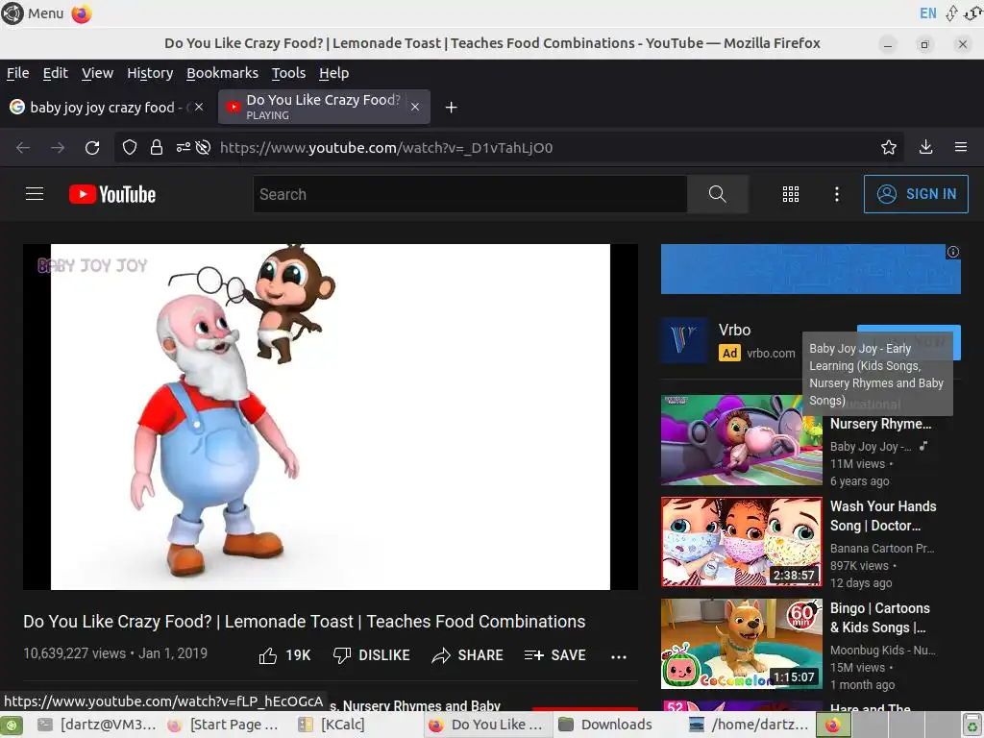Open the File menu

(17, 73)
